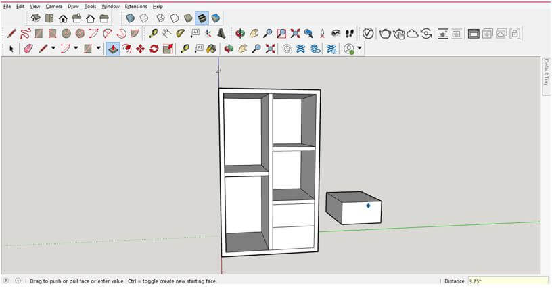Activate the Follow Me tool
Image resolution: width=554 pixels, height=288 pixels.
(126, 49)
